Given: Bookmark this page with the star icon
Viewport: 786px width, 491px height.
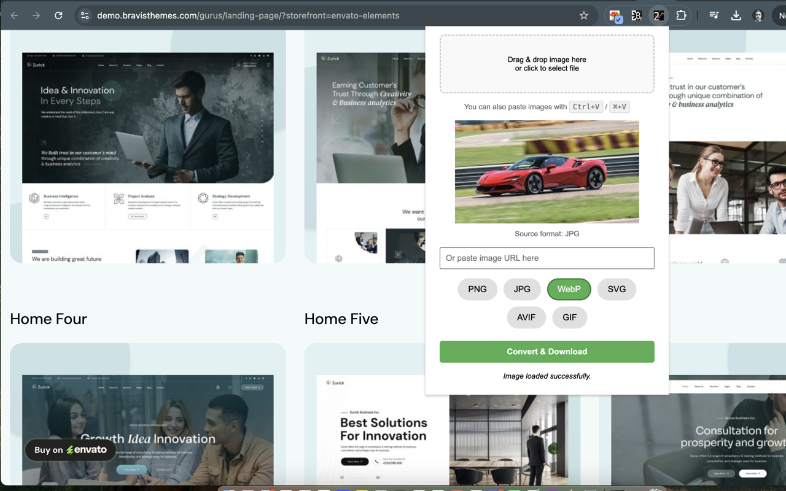Looking at the screenshot, I should point(584,15).
